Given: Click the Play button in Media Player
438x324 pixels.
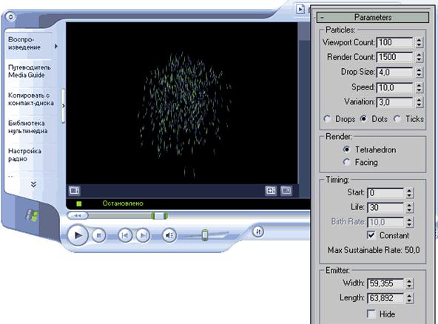Looking at the screenshot, I should click(78, 235).
